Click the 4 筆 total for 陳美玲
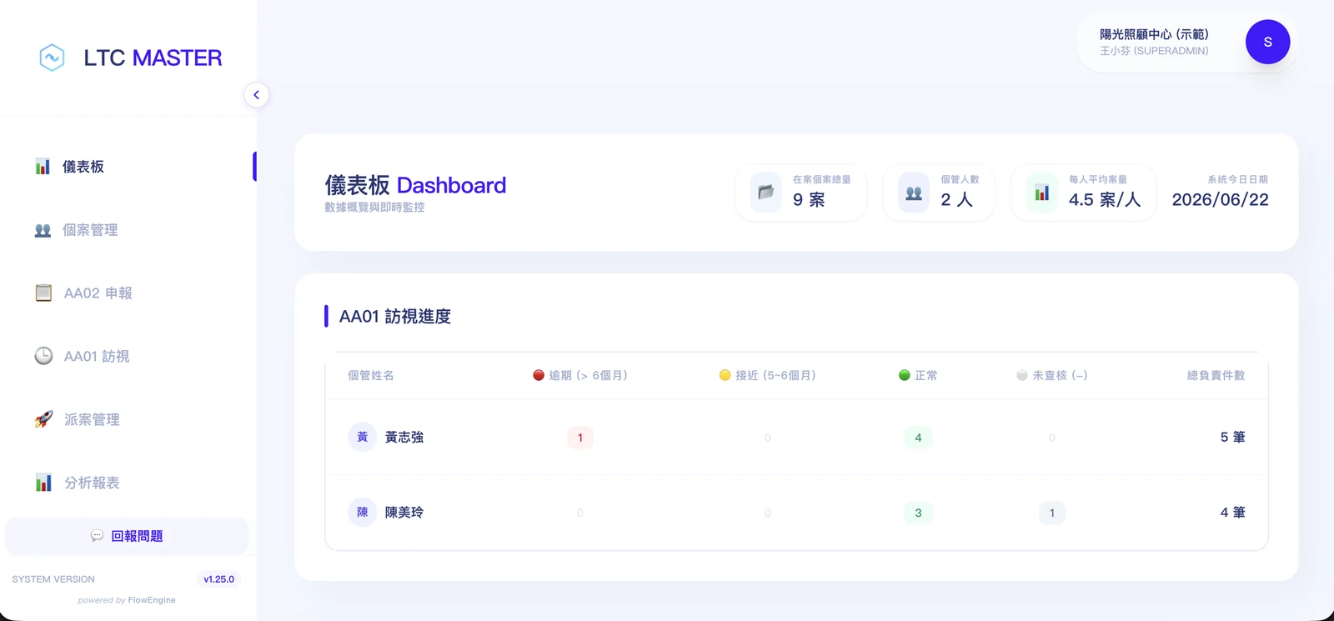 [x=1232, y=513]
